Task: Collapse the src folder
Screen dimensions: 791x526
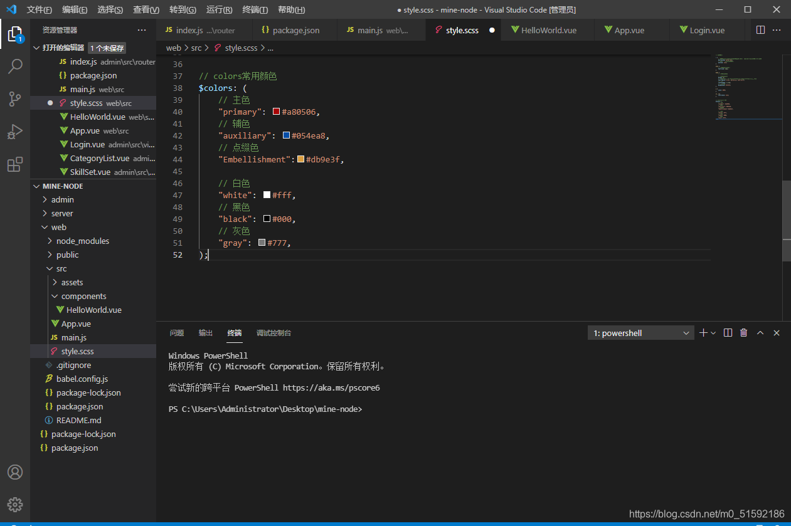Action: click(61, 268)
